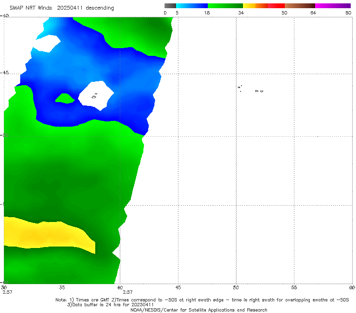Click the small island outlines east of longitude 50

point(250,89)
